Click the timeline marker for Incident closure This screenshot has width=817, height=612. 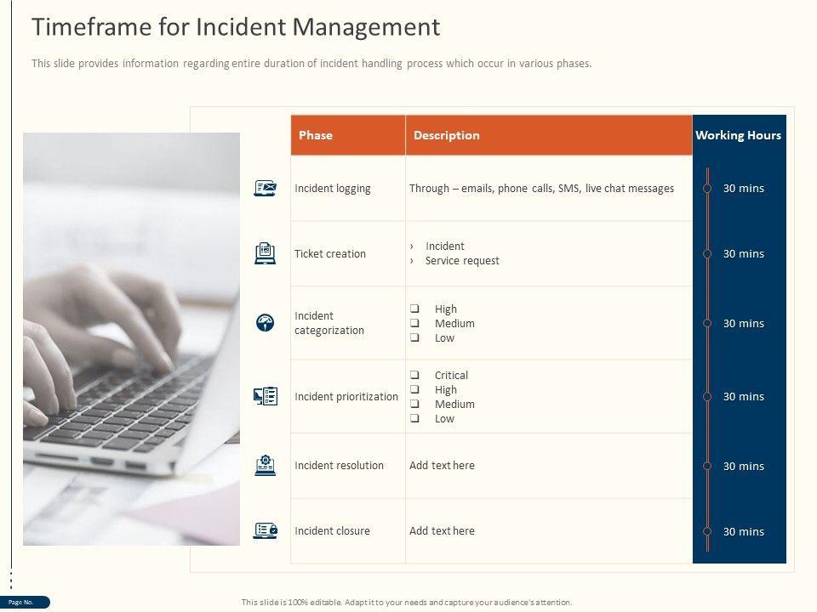click(707, 531)
